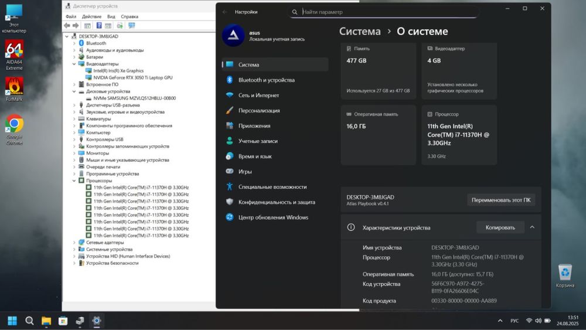This screenshot has width=586, height=330.
Task: Expand the Мониторы node
Action: click(x=74, y=153)
